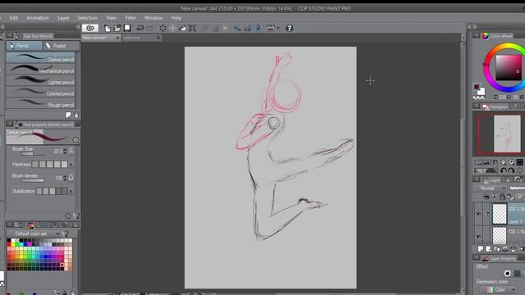Click the Redo arrow icon
Viewport: 525px width, 295px height.
pos(150,29)
